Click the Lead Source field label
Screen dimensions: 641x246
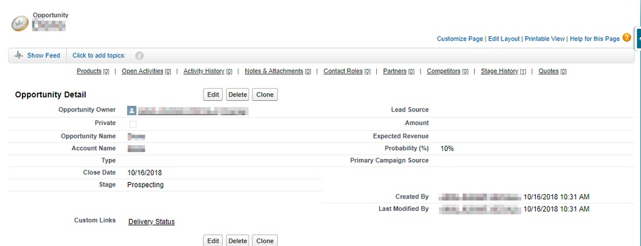[x=410, y=110]
